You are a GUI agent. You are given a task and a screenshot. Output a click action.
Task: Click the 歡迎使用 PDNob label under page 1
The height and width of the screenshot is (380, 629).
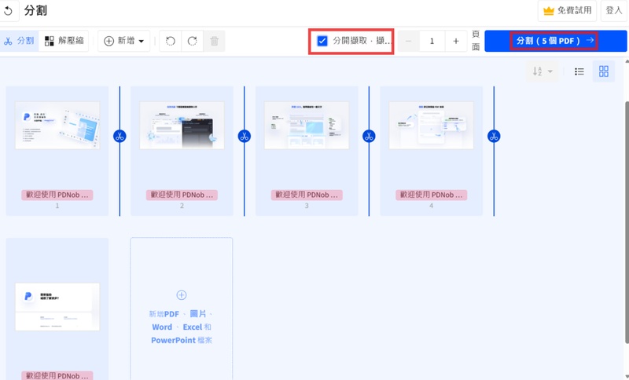click(57, 195)
